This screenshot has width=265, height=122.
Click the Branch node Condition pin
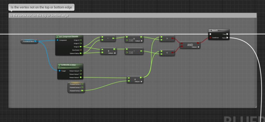click(210, 38)
